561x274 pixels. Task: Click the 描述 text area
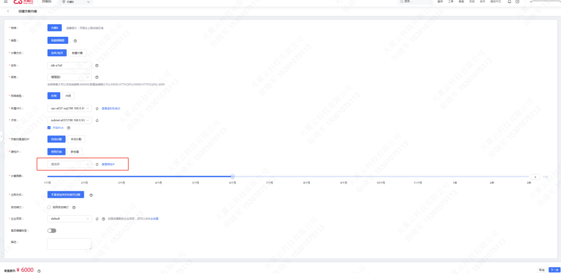coord(69,244)
